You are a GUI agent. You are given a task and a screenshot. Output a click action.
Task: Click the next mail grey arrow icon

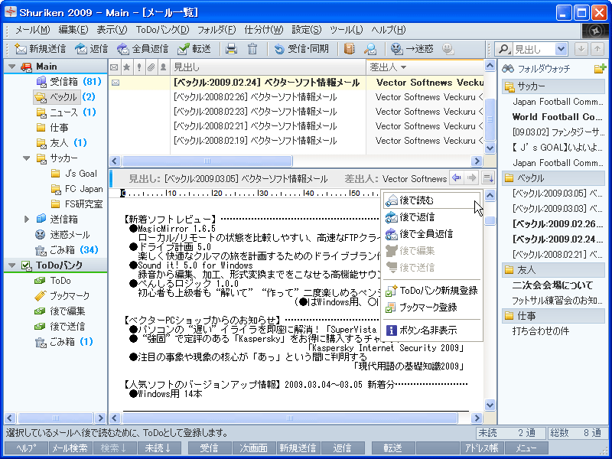pyautogui.click(x=471, y=178)
